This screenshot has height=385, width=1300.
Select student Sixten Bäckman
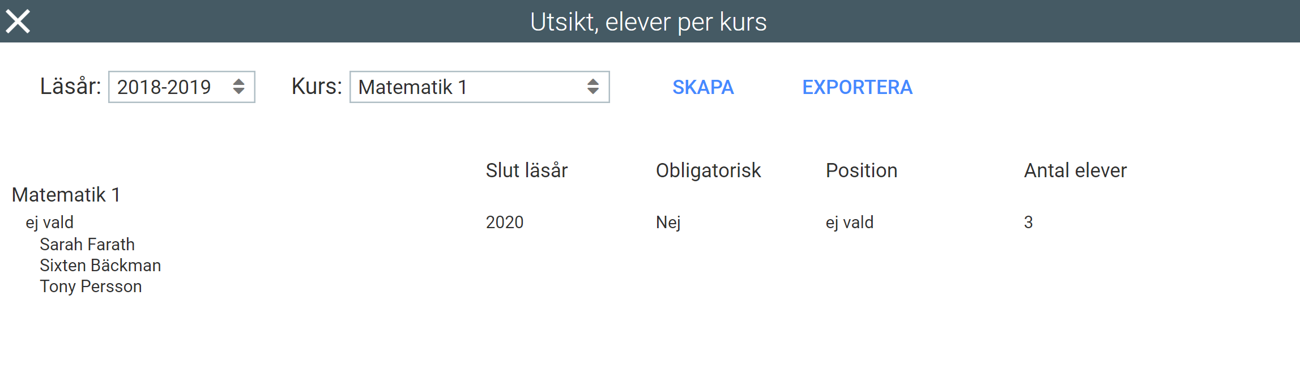[x=100, y=265]
